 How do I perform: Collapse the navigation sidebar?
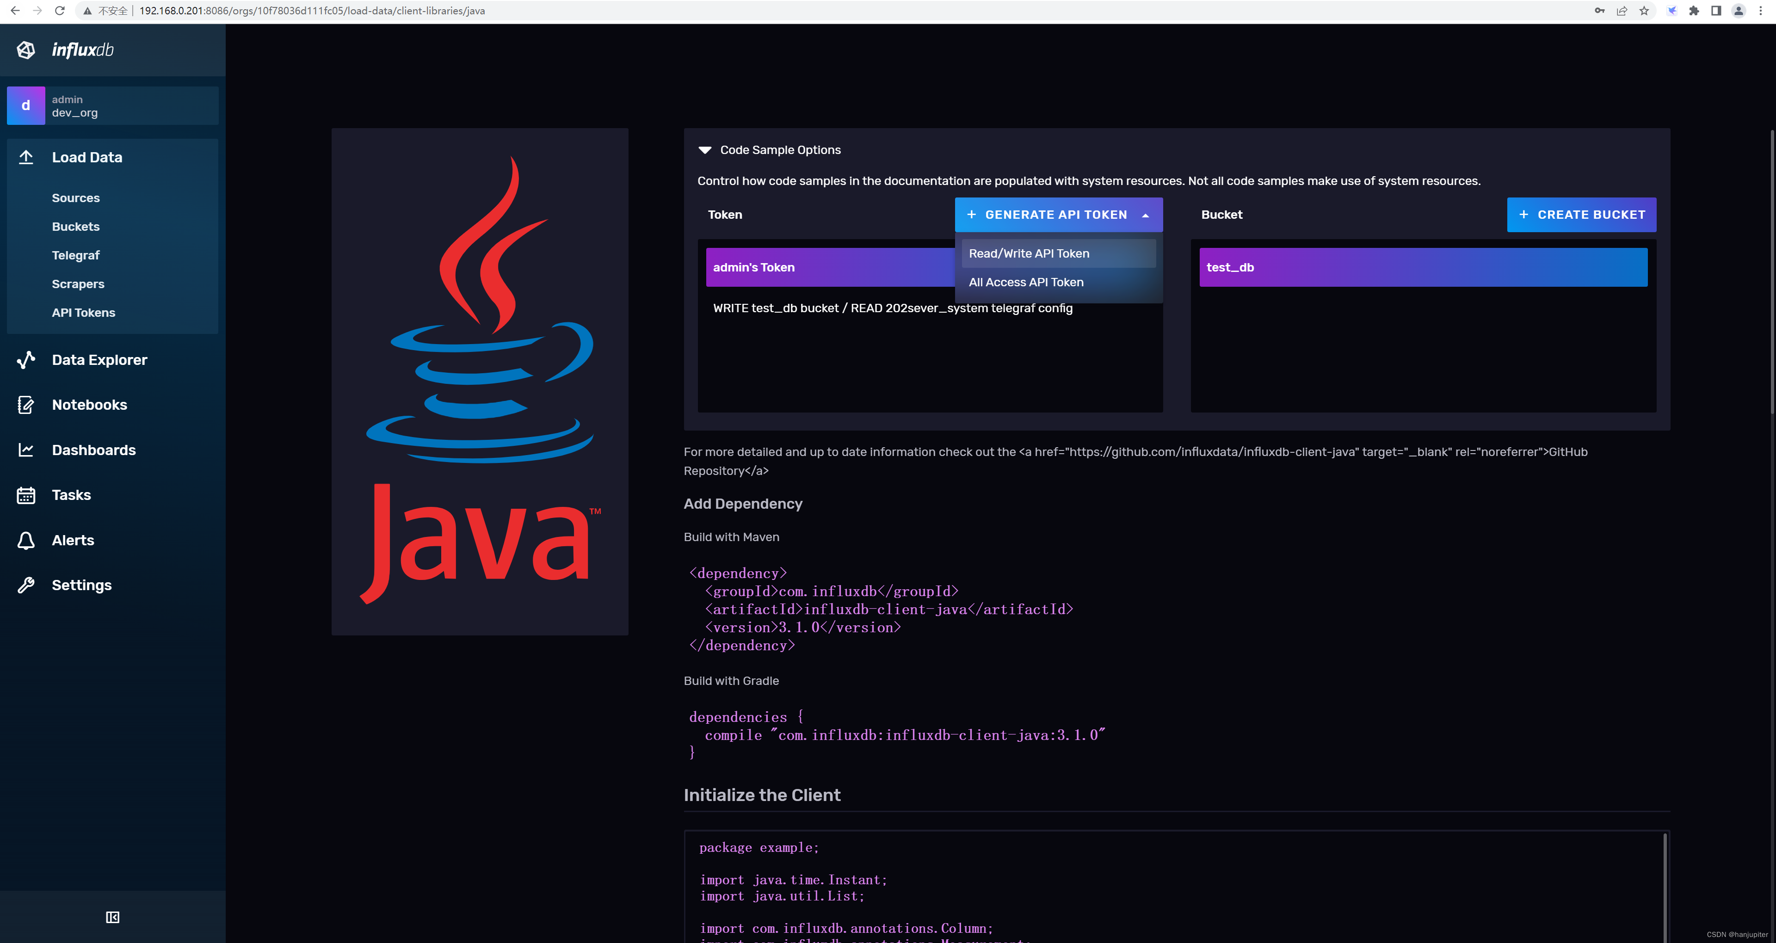tap(112, 917)
